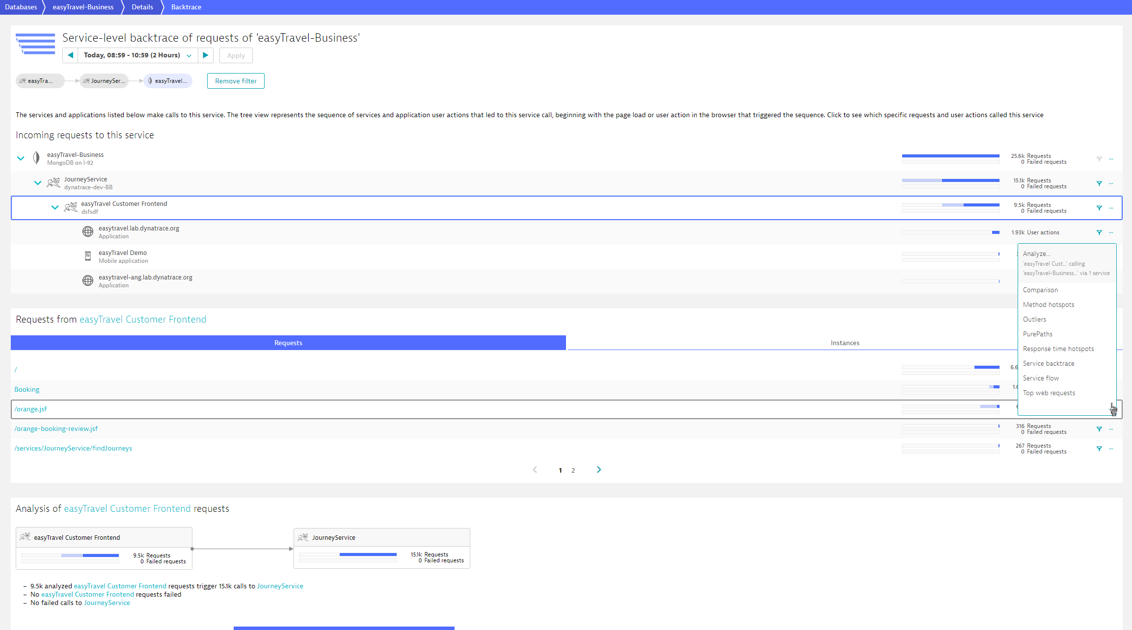
Task: Open more options for easyTravel-Business row
Action: [x=1111, y=159]
